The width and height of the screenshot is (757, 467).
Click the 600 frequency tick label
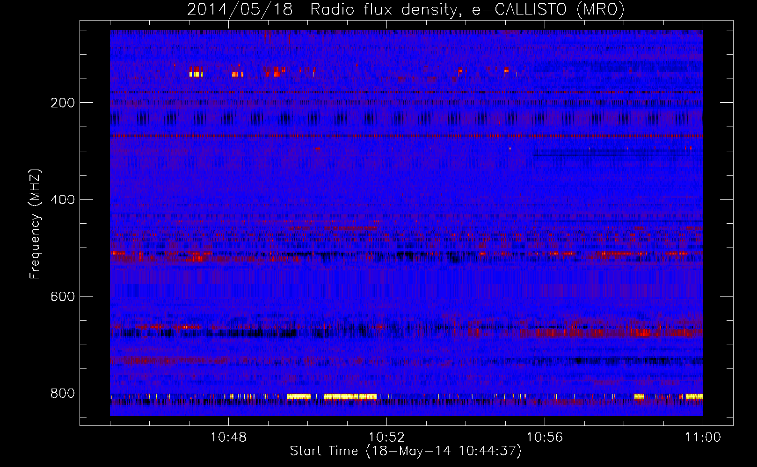[x=63, y=297]
